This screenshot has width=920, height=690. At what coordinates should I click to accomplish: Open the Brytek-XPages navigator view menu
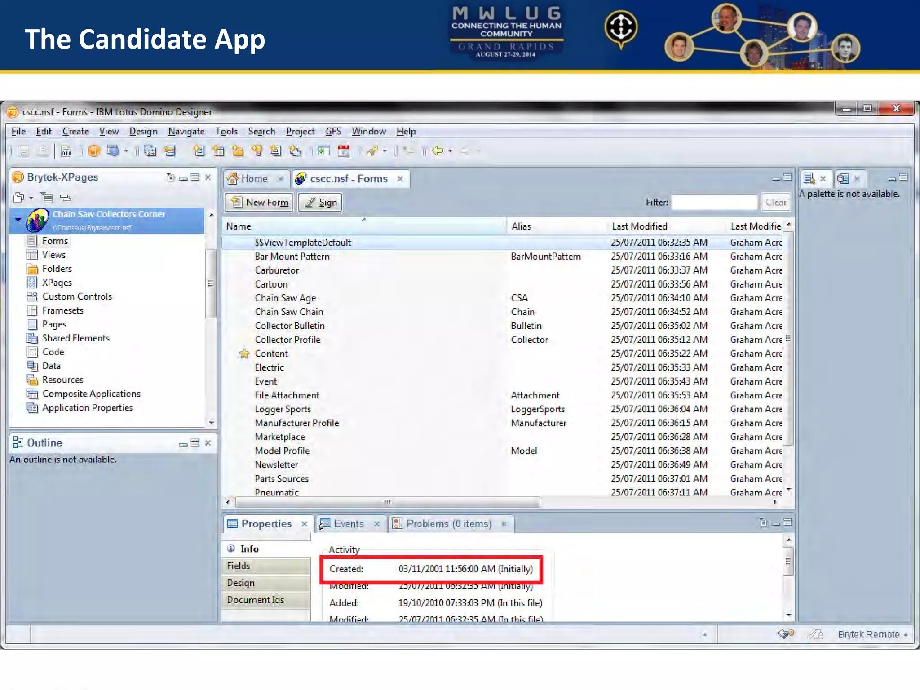[x=170, y=177]
